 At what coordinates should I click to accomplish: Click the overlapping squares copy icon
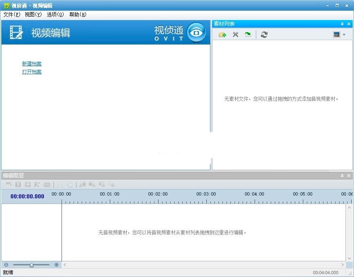pos(70,185)
